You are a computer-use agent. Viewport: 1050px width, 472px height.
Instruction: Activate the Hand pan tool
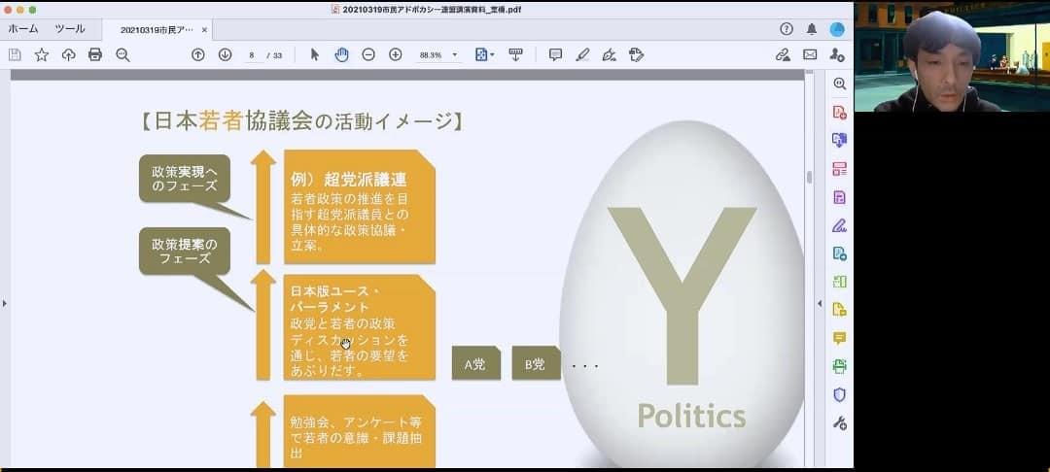click(x=341, y=54)
